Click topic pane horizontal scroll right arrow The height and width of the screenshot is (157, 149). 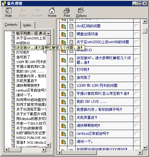(x=140, y=153)
